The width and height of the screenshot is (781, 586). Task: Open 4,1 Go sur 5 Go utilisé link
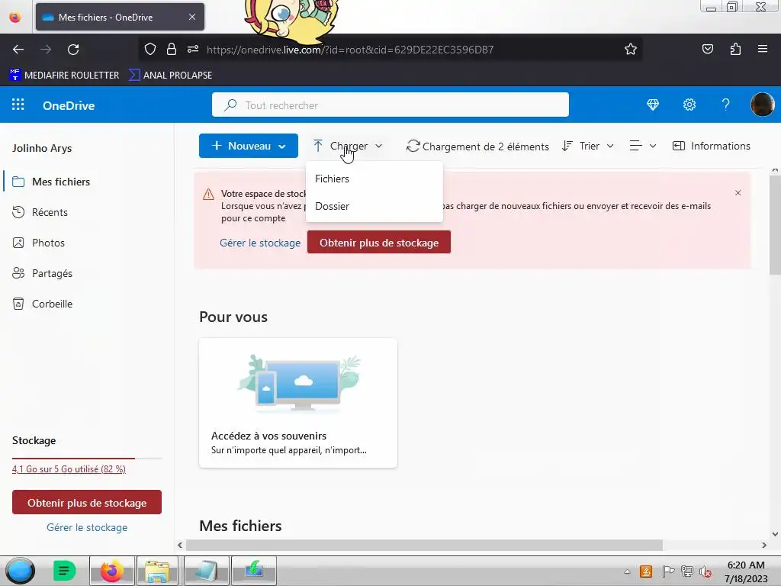click(x=69, y=469)
